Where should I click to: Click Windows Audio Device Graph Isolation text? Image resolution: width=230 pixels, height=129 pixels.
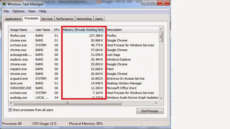(x=133, y=98)
